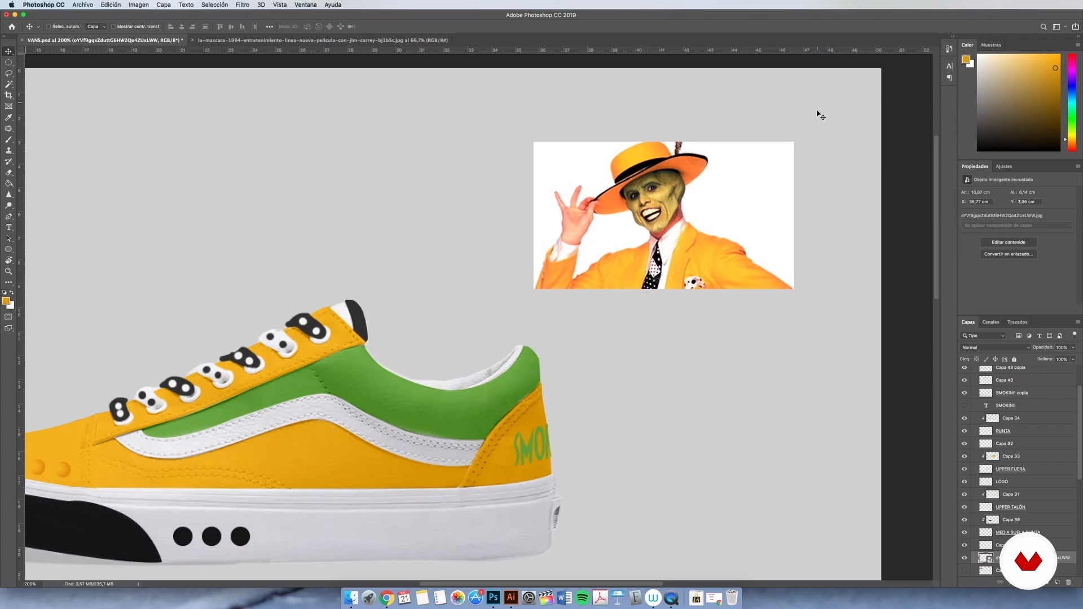The width and height of the screenshot is (1083, 609).
Task: Click inside the color picker field
Action: (x=1018, y=103)
